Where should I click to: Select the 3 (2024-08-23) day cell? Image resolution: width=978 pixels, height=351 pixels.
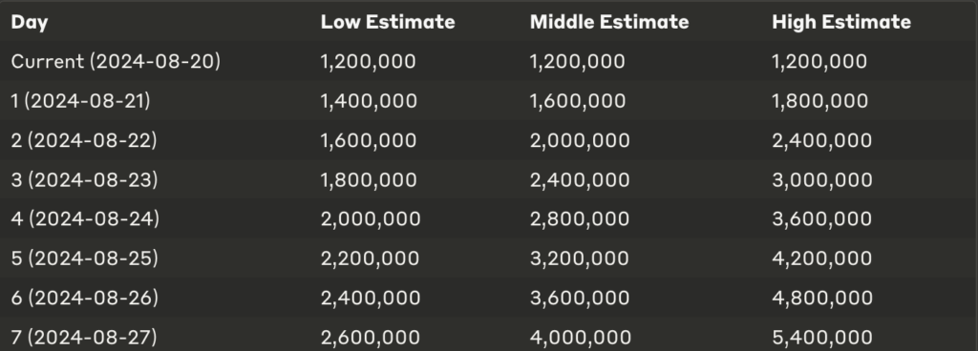(x=84, y=180)
